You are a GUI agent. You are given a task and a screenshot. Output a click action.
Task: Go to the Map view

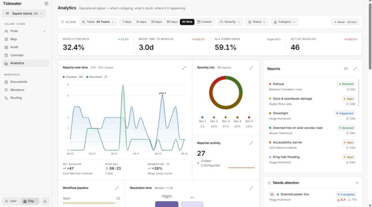point(25,39)
